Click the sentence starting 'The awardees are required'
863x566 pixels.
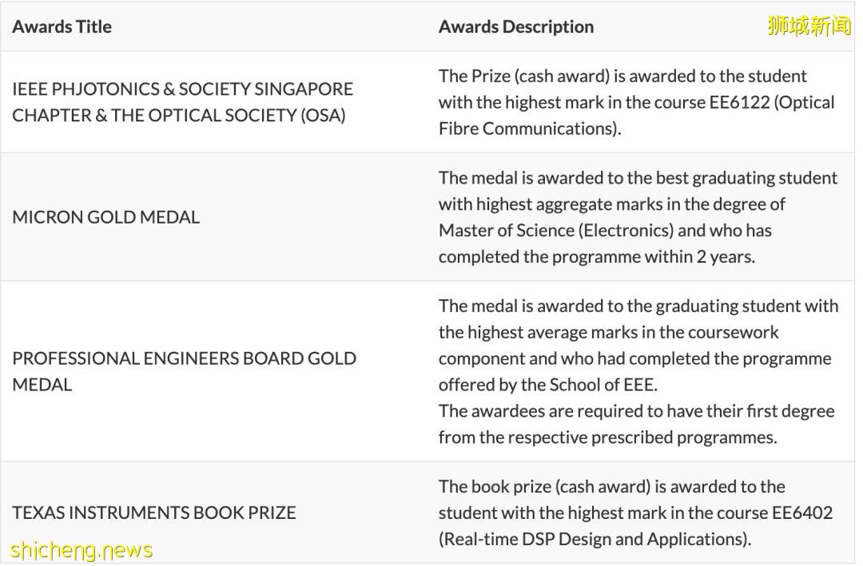[636, 410]
